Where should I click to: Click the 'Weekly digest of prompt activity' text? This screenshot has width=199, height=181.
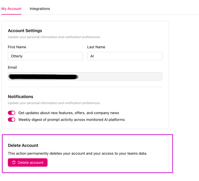point(72,120)
